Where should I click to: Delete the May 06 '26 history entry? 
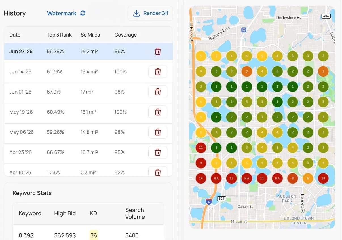click(158, 132)
